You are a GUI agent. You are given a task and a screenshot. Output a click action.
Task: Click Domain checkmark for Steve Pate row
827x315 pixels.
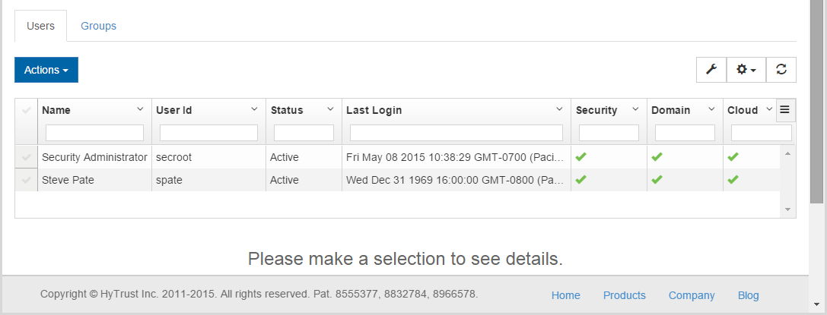click(657, 179)
